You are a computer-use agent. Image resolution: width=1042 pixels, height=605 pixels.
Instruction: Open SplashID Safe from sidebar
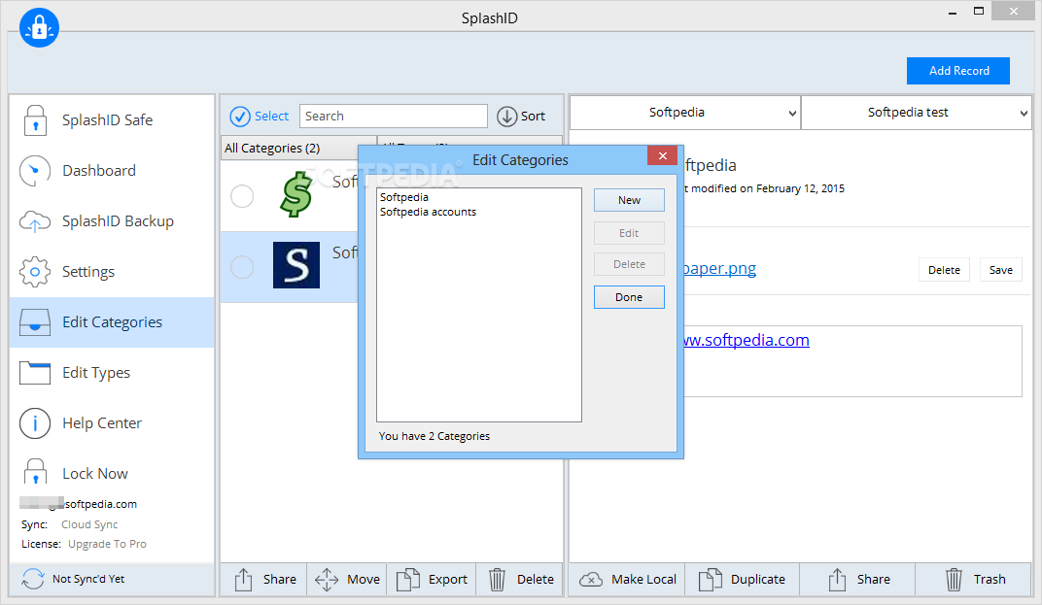112,120
